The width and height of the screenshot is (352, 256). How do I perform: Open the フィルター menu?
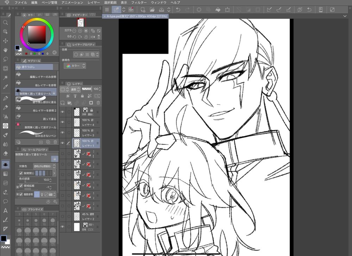[x=139, y=2]
